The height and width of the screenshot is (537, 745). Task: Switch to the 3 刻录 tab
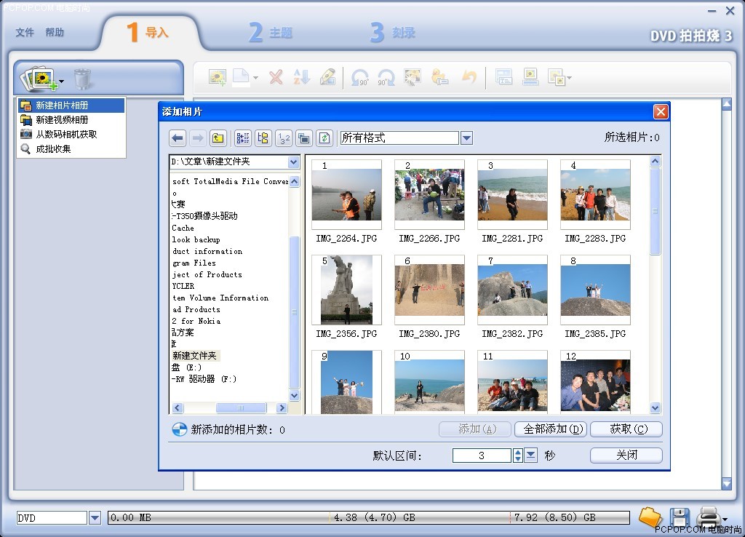pyautogui.click(x=393, y=32)
